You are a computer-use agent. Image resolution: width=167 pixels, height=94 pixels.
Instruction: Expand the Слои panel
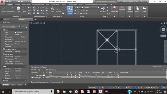tap(83, 16)
